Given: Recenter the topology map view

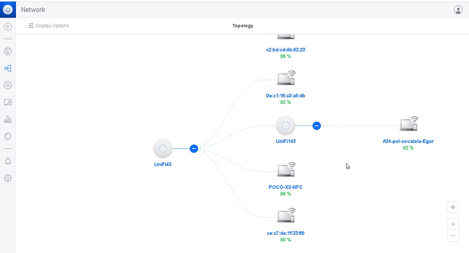Looking at the screenshot, I should click(x=453, y=207).
